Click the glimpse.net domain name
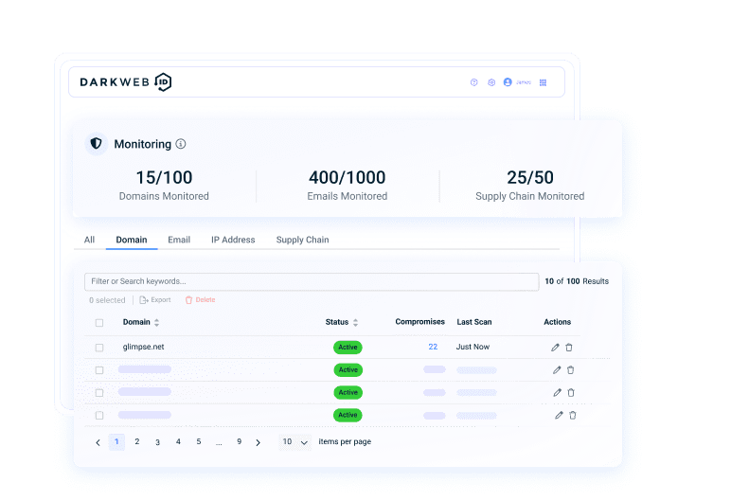Viewport: 749px width, 501px height. [143, 347]
